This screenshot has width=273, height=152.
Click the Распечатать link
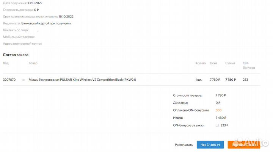coord(184,145)
